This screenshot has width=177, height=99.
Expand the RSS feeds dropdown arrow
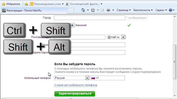click(x=98, y=10)
